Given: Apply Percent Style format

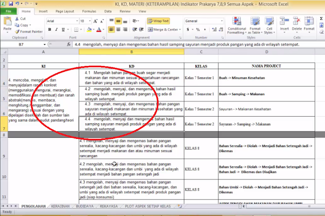Looking at the screenshot, I should [198, 29].
